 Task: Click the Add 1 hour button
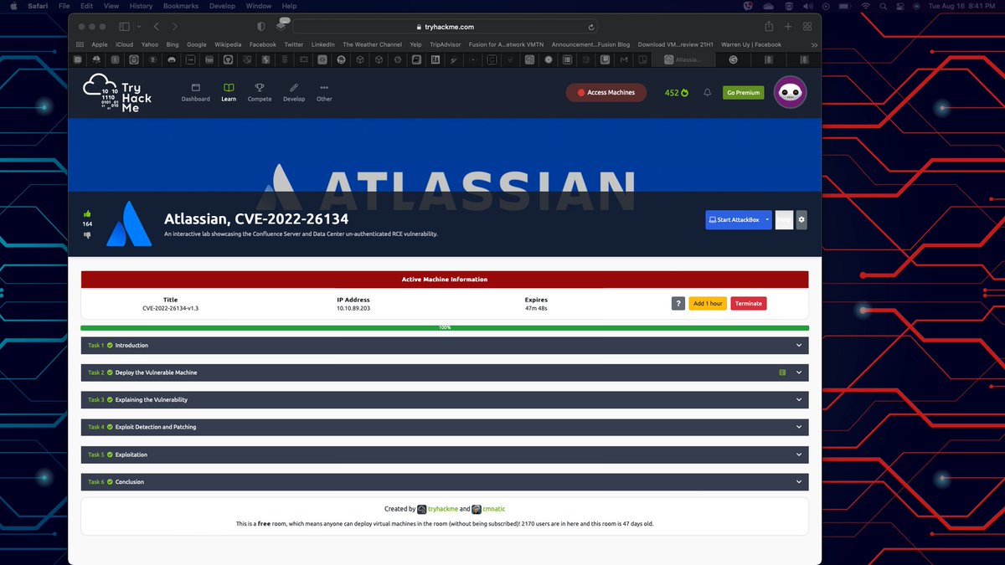pos(708,303)
